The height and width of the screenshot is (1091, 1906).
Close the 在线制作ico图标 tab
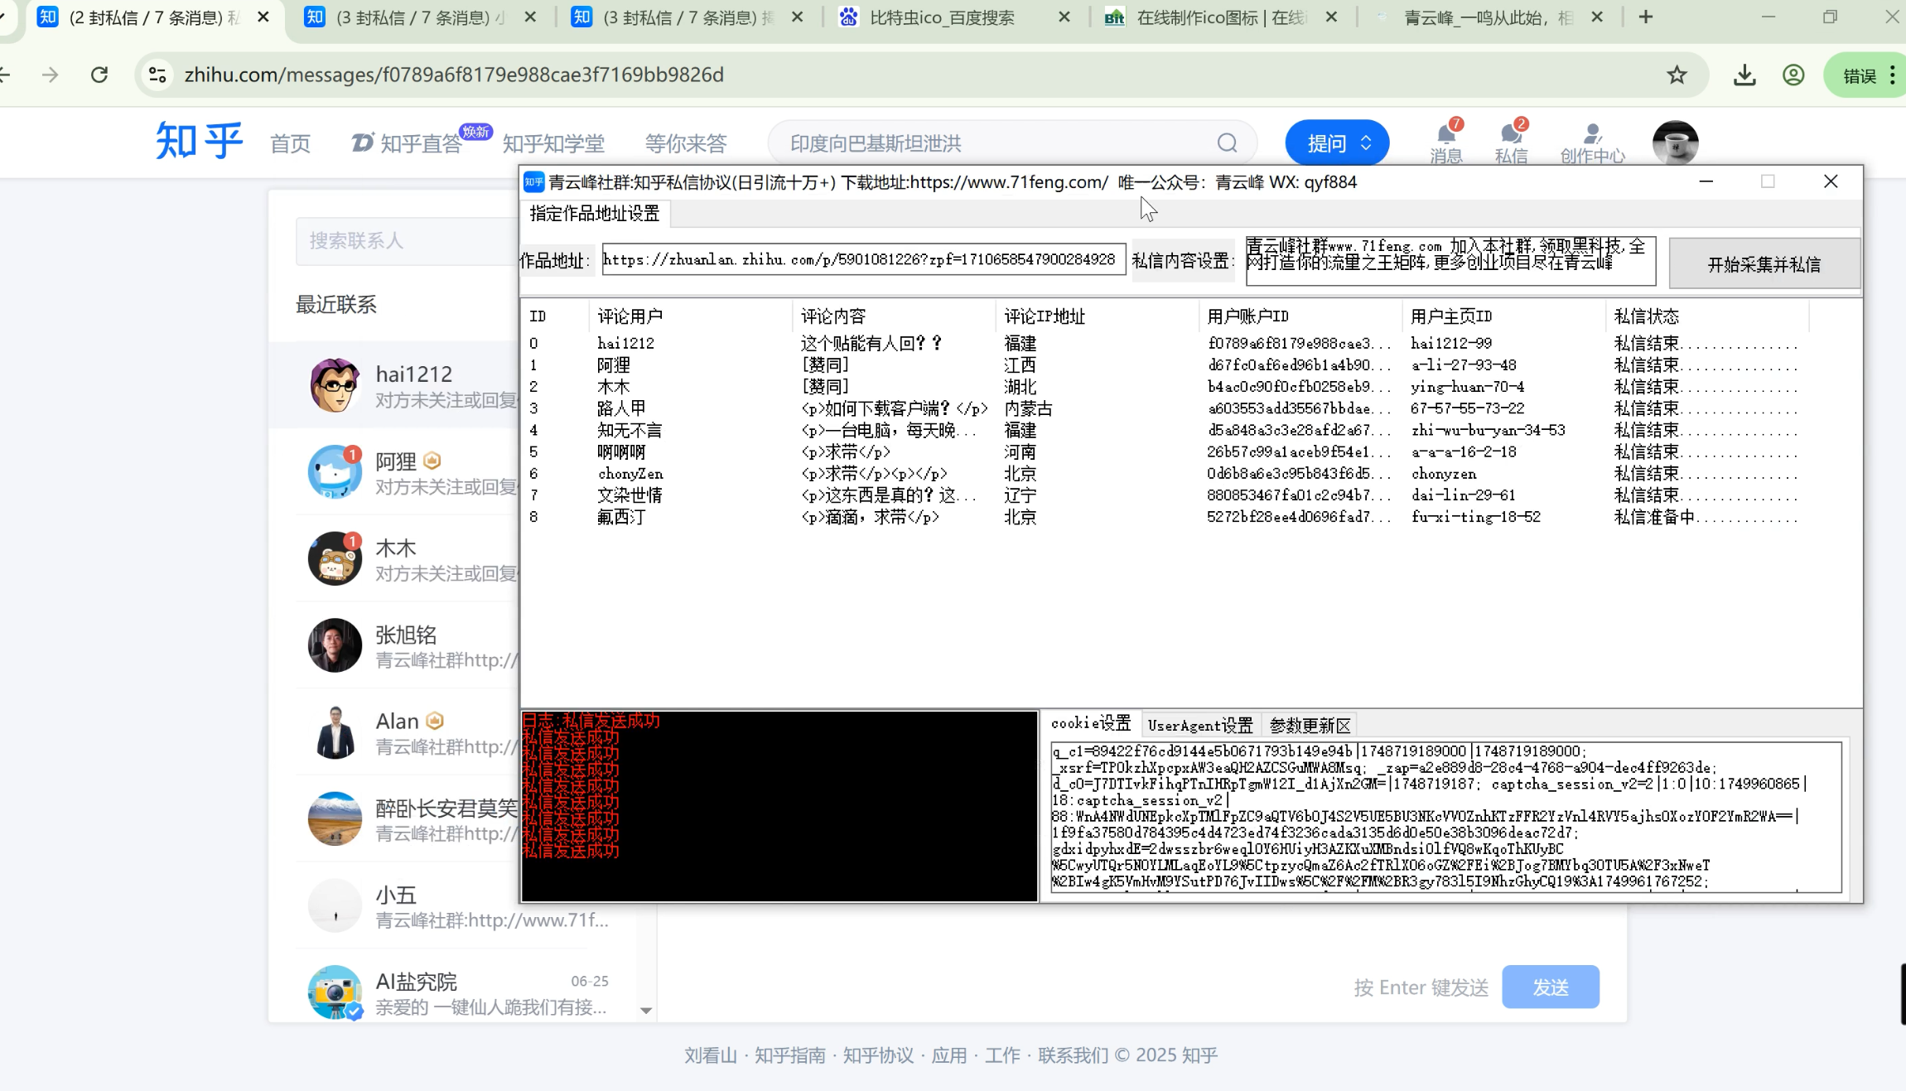(x=1331, y=17)
